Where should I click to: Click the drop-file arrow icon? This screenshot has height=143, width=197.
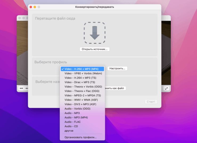click(x=95, y=33)
